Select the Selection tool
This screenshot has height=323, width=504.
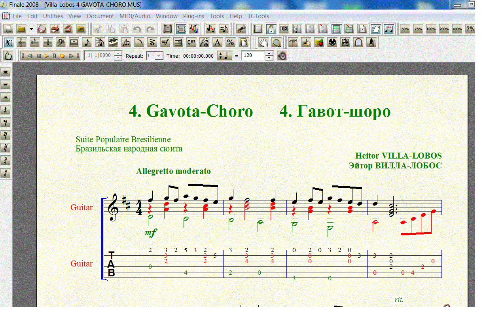9,42
